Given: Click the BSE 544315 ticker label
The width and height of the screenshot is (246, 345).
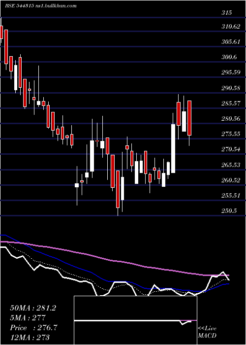Looking at the screenshot, I should coord(19,6).
